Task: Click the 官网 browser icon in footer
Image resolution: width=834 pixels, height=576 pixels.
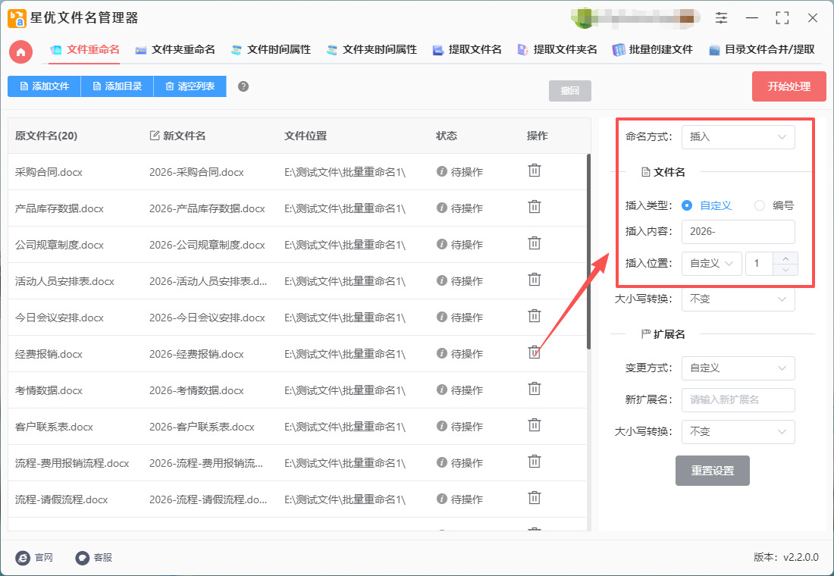Action: pos(23,557)
